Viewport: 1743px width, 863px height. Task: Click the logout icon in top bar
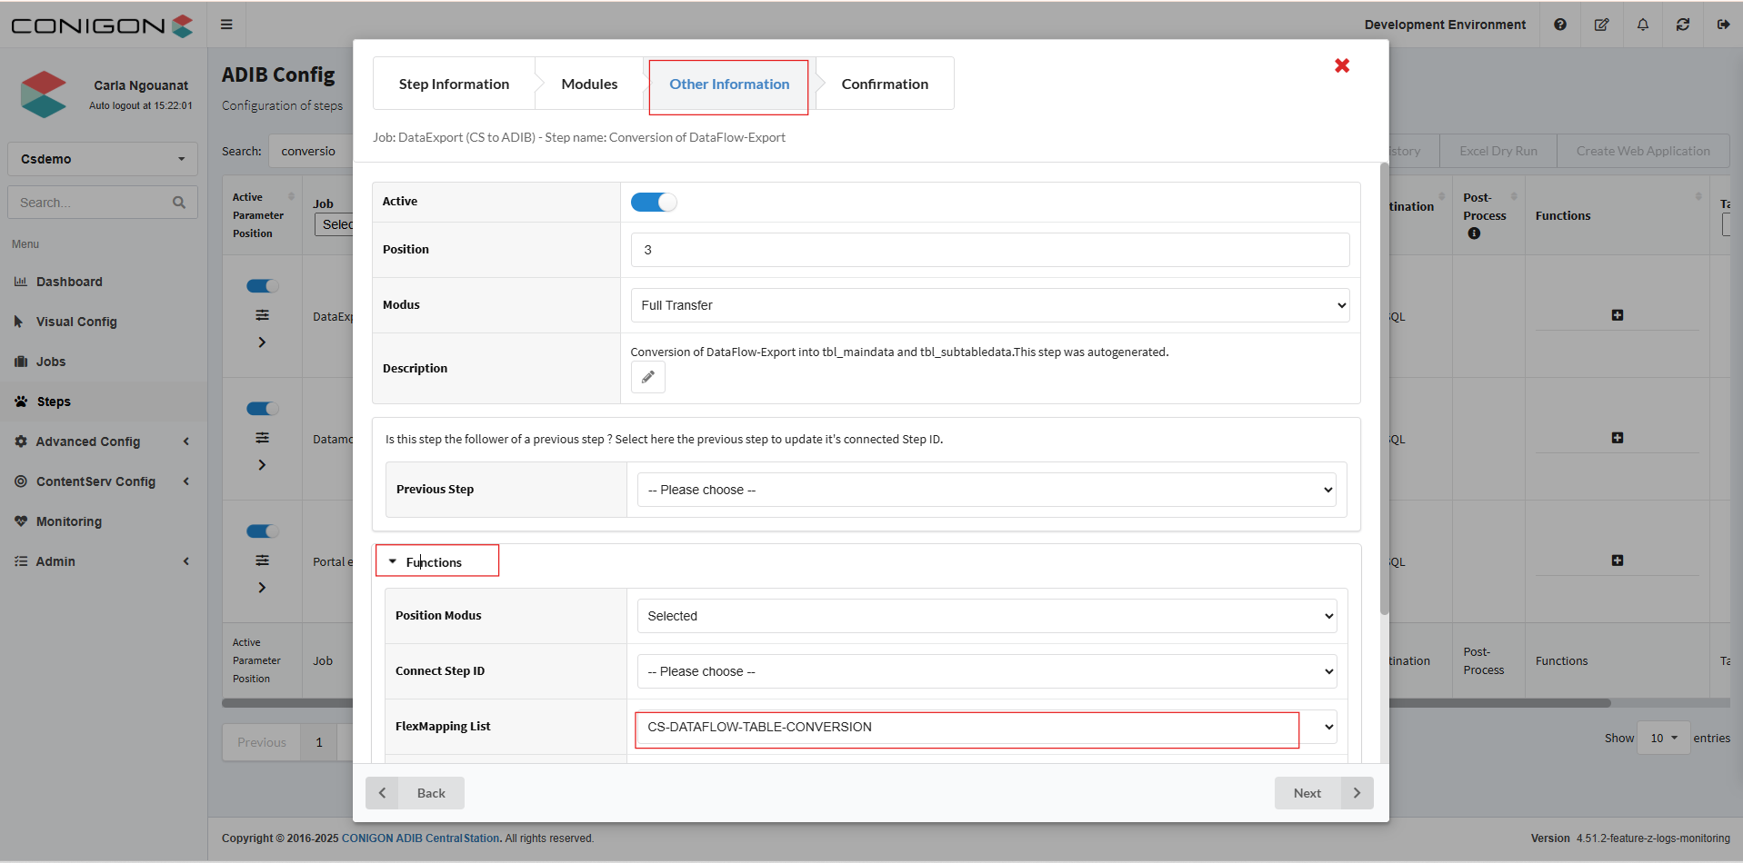(x=1723, y=25)
